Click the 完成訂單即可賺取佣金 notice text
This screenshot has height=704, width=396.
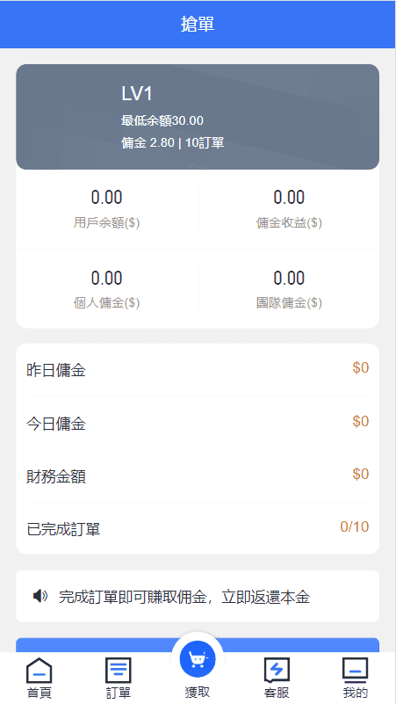184,597
